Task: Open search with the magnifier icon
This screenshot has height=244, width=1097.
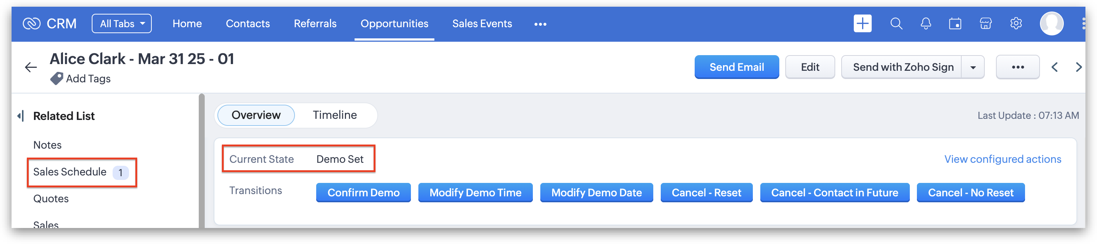Action: pyautogui.click(x=896, y=23)
